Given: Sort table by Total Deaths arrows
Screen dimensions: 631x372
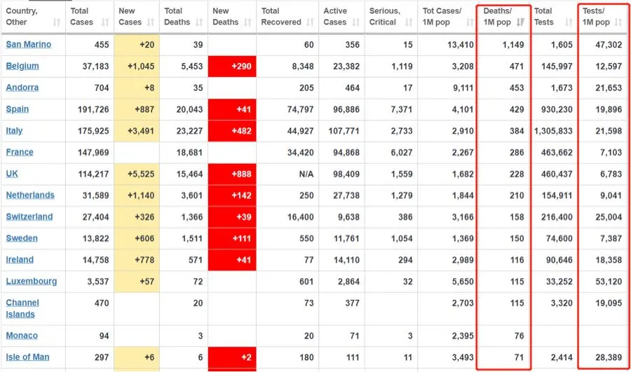Looking at the screenshot, I should [x=199, y=22].
